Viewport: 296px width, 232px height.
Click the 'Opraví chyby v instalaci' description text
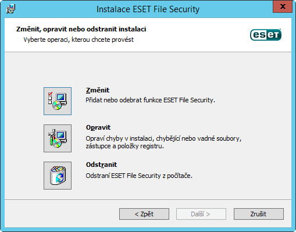tap(163, 142)
